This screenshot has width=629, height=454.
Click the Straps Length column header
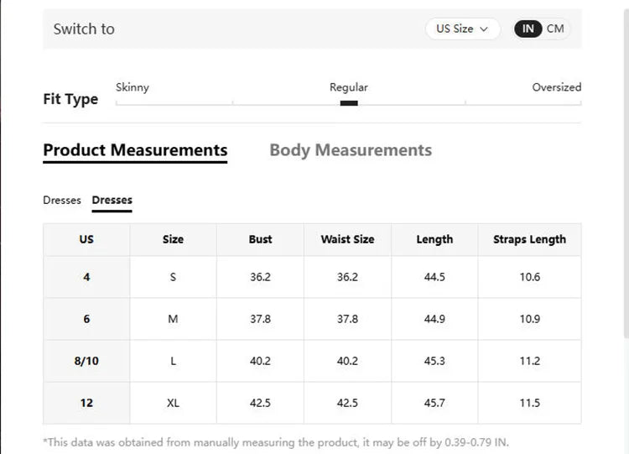[x=529, y=239]
